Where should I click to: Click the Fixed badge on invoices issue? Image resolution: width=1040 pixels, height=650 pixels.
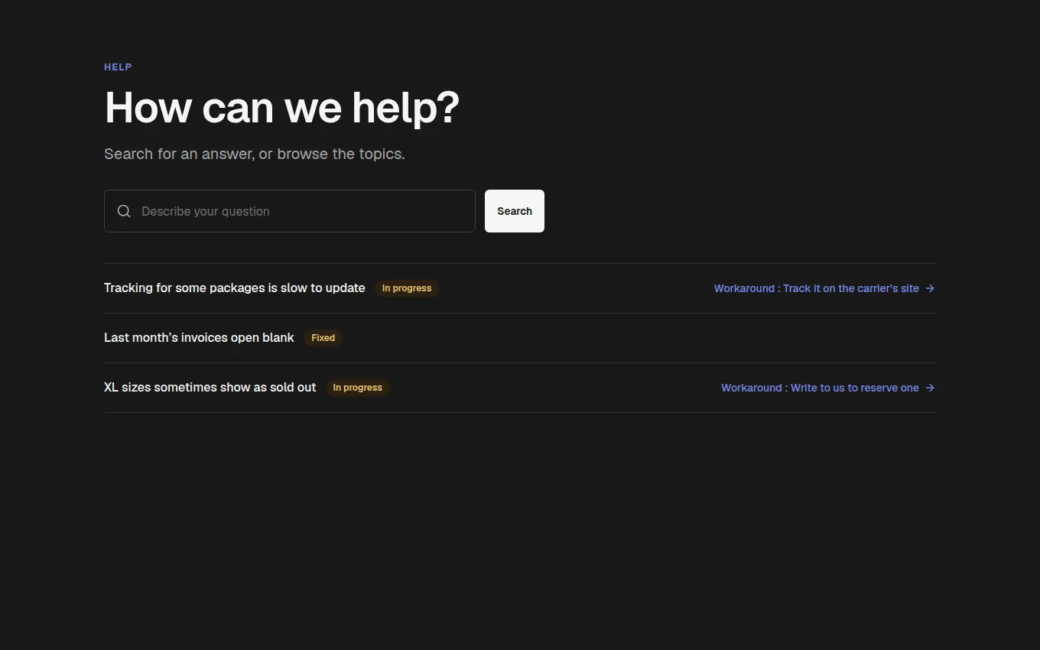click(323, 338)
